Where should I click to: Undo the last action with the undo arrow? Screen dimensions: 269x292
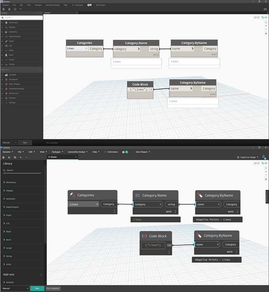point(20,157)
